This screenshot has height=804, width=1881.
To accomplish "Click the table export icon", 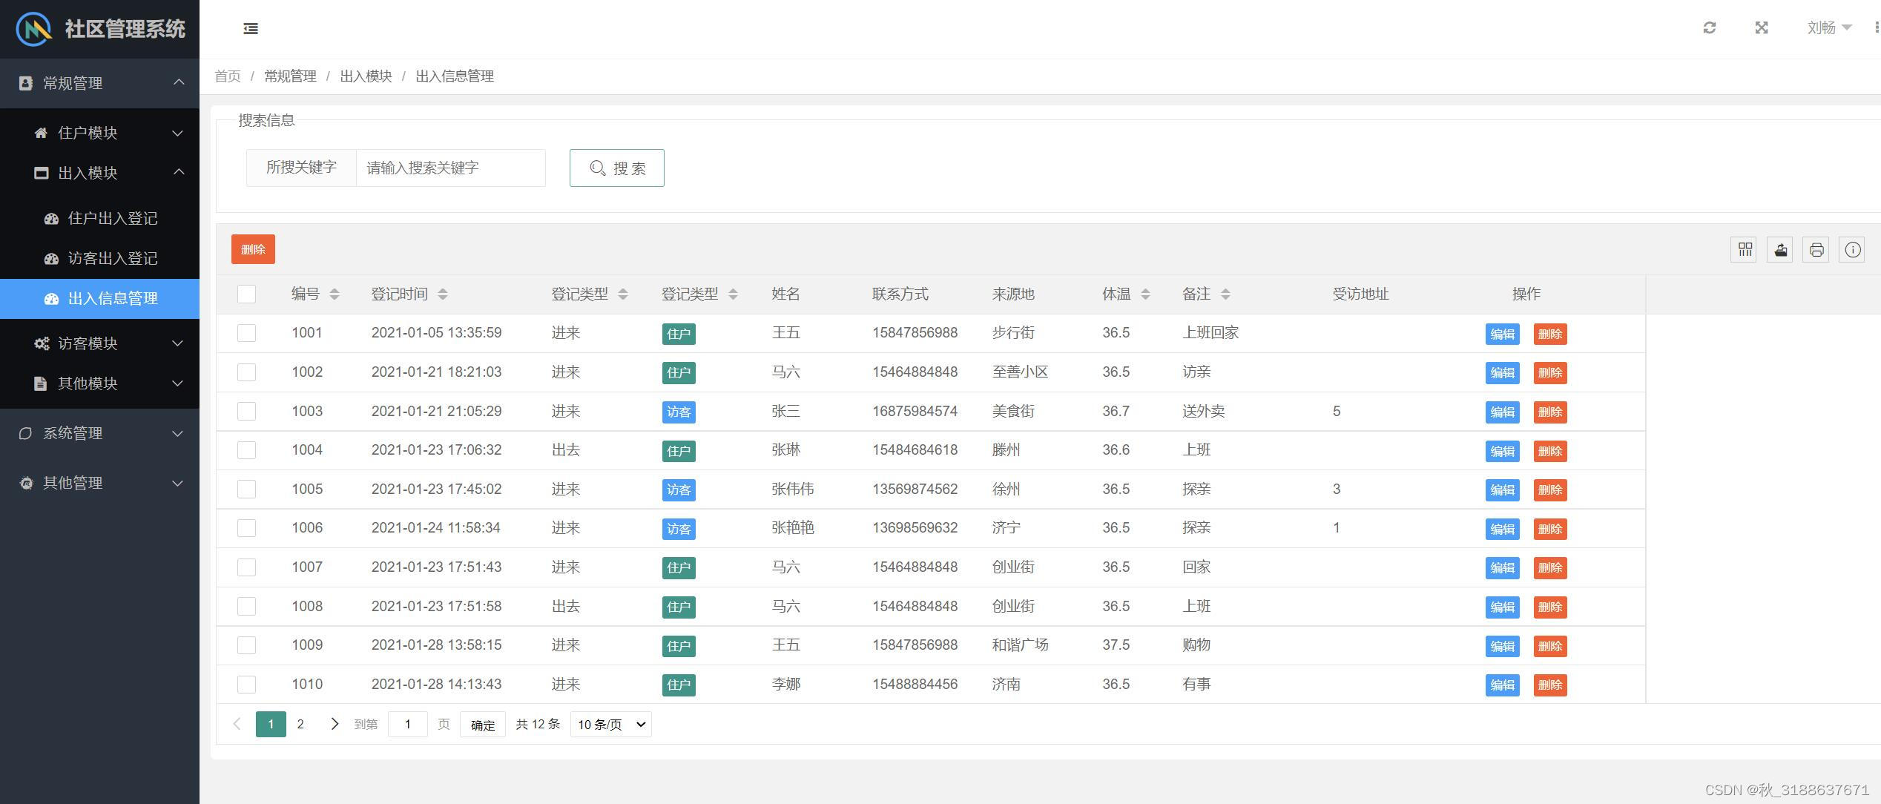I will pos(1780,249).
